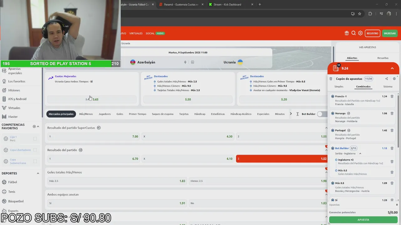Open the site search magnifier
Screen dimensions: 401x225
[353, 33]
